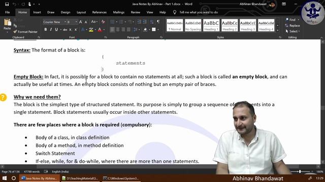Sort the selected paragraph text
This screenshot has width=325, height=182.
point(152,22)
